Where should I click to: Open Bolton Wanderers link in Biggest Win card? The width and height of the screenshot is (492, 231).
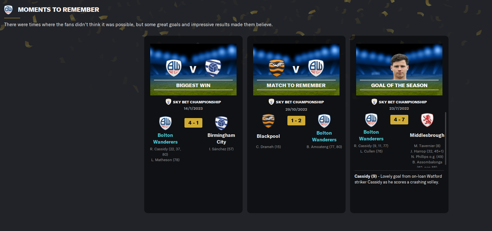point(165,138)
